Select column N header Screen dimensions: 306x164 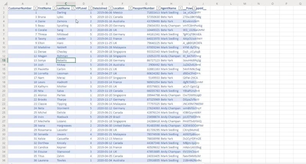tap(259, 4)
